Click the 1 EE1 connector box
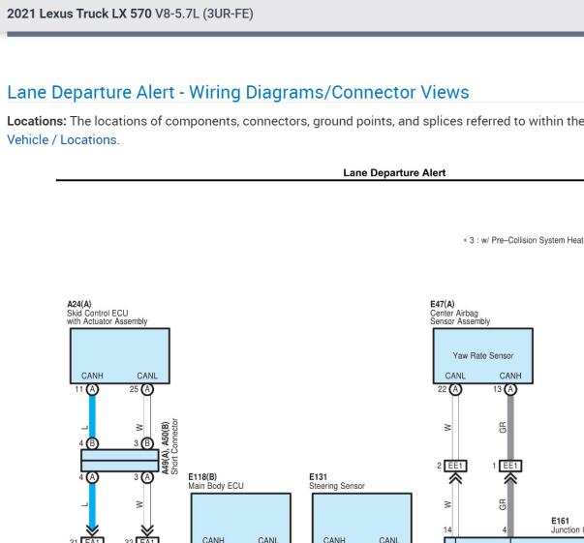This screenshot has height=543, width=584. [x=510, y=466]
